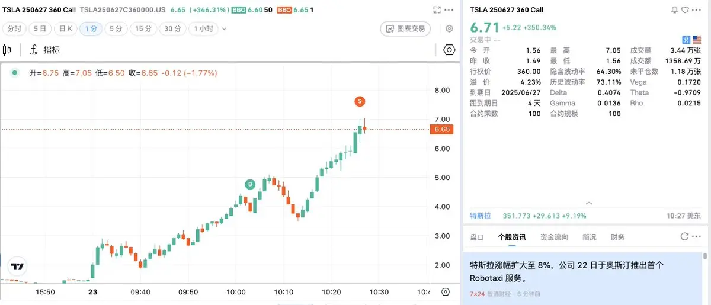
Task: Click the 历史波动率 73.11% value
Action: point(608,82)
